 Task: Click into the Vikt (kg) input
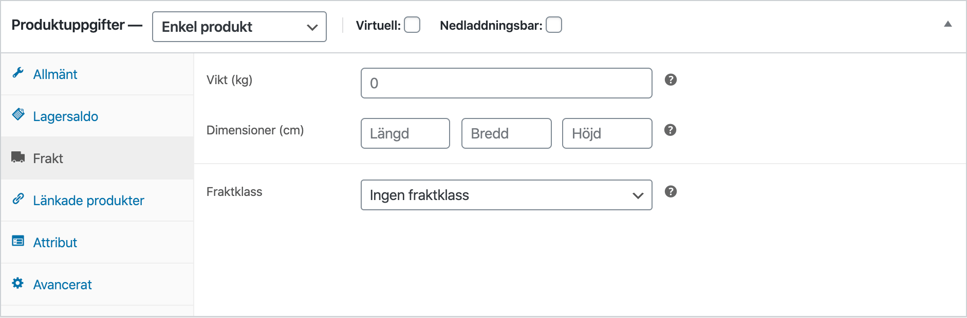(506, 83)
